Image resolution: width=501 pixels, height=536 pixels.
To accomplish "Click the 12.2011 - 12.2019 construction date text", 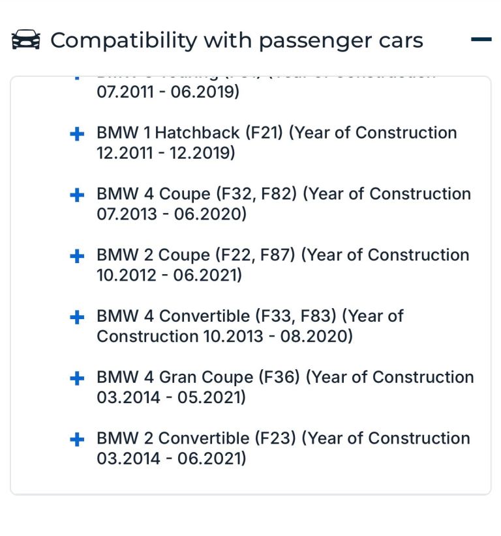I will 166,153.
